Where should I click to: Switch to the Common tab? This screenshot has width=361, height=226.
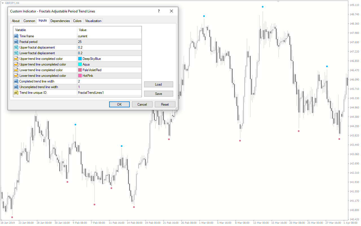click(x=29, y=21)
